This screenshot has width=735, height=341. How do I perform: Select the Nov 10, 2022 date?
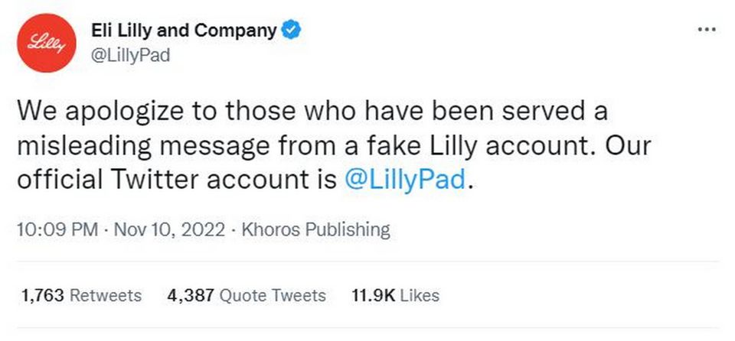tap(171, 229)
